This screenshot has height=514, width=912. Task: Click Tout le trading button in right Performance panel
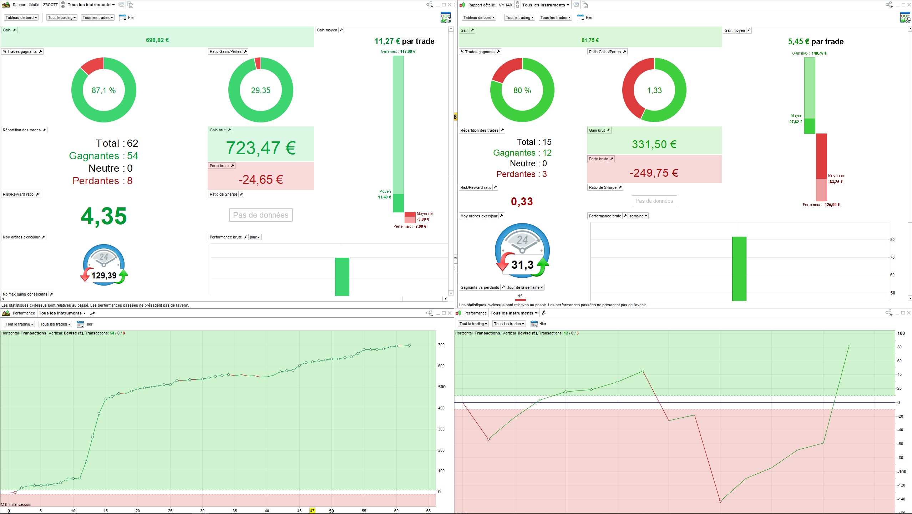point(473,324)
